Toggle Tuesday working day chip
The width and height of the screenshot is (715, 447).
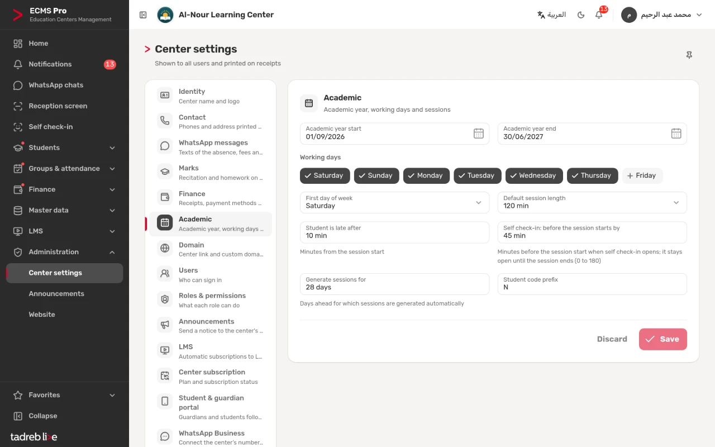click(x=478, y=175)
